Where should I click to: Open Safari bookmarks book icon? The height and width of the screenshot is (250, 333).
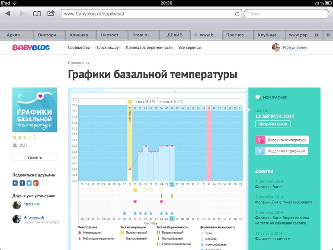(37, 13)
